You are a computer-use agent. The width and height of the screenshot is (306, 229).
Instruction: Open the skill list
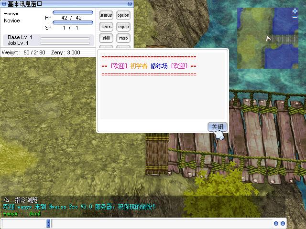point(106,38)
